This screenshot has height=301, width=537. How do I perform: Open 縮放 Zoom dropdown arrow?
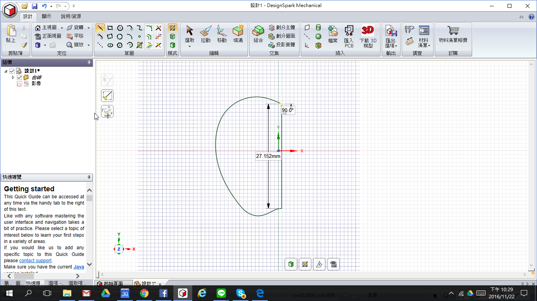click(88, 45)
